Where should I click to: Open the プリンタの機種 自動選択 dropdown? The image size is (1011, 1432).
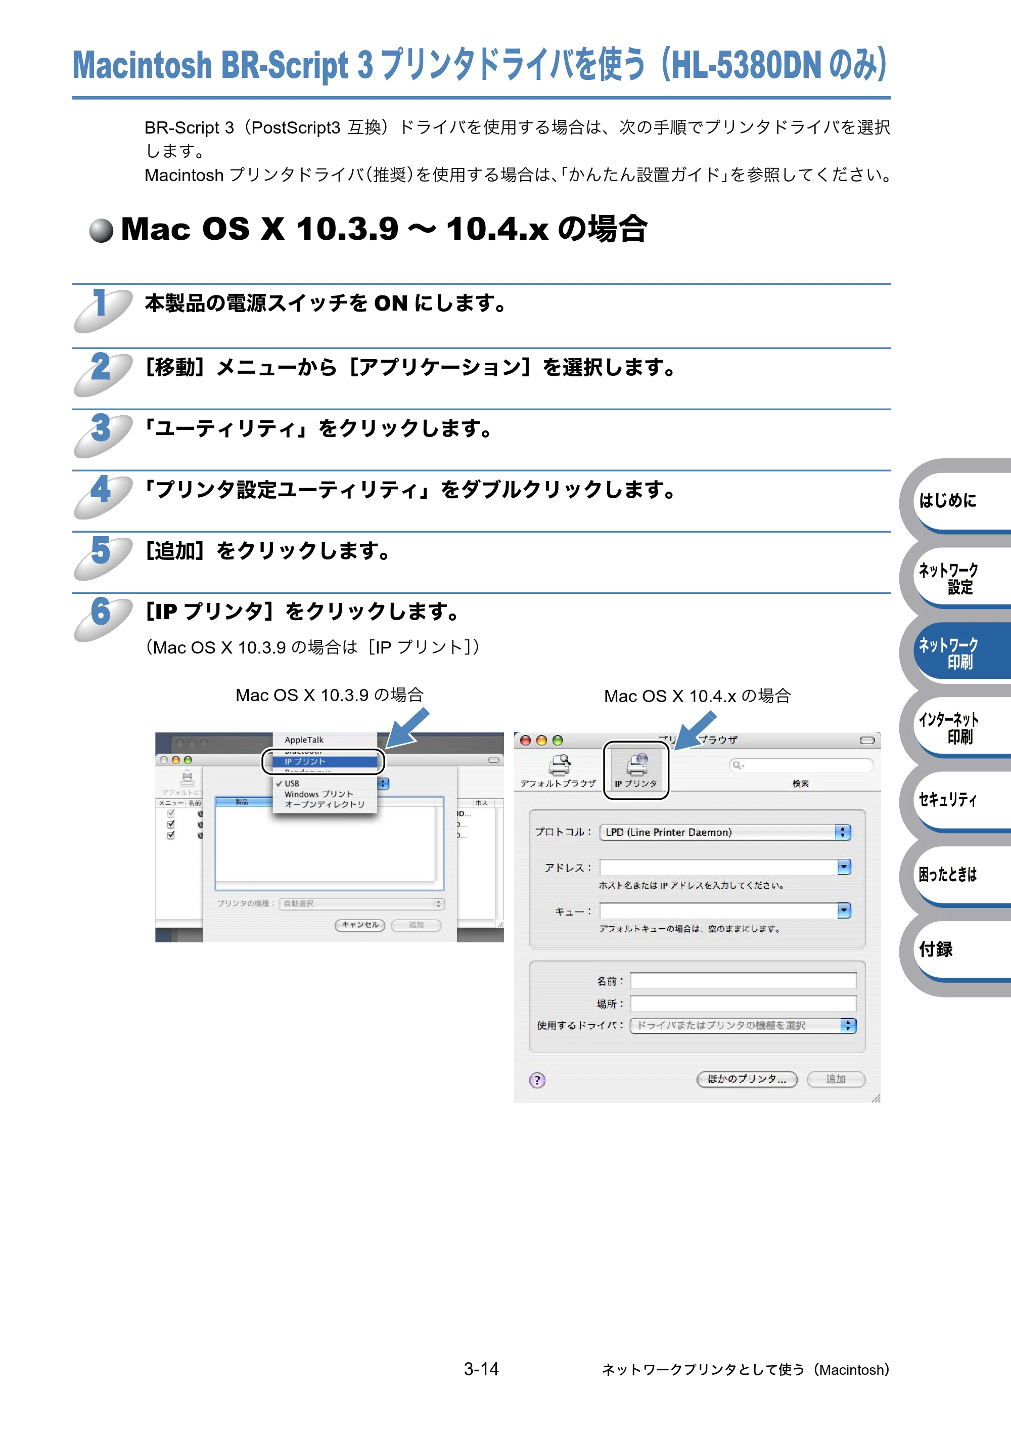361,904
